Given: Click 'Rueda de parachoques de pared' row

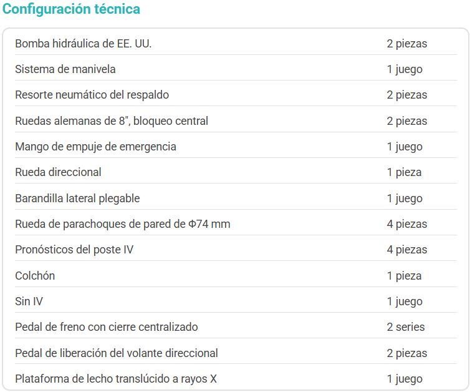Looking at the screenshot, I should click(x=123, y=224).
